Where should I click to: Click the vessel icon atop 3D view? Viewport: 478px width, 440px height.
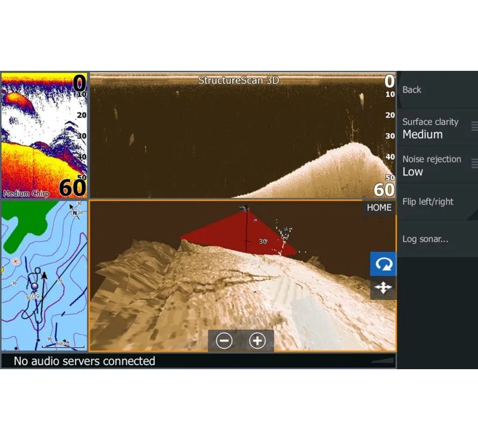click(x=244, y=209)
